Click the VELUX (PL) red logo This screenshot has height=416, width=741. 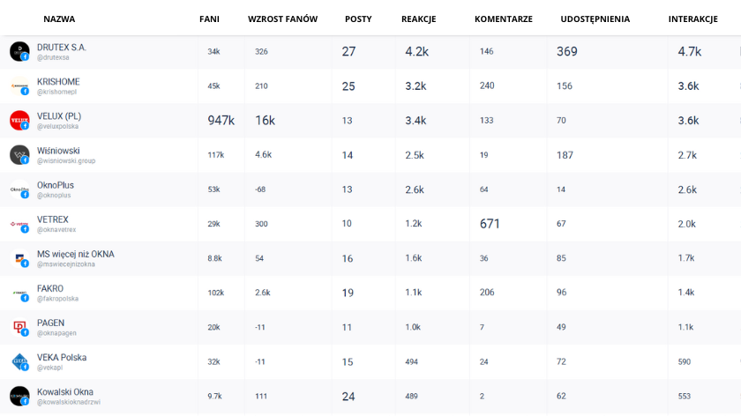pyautogui.click(x=19, y=120)
